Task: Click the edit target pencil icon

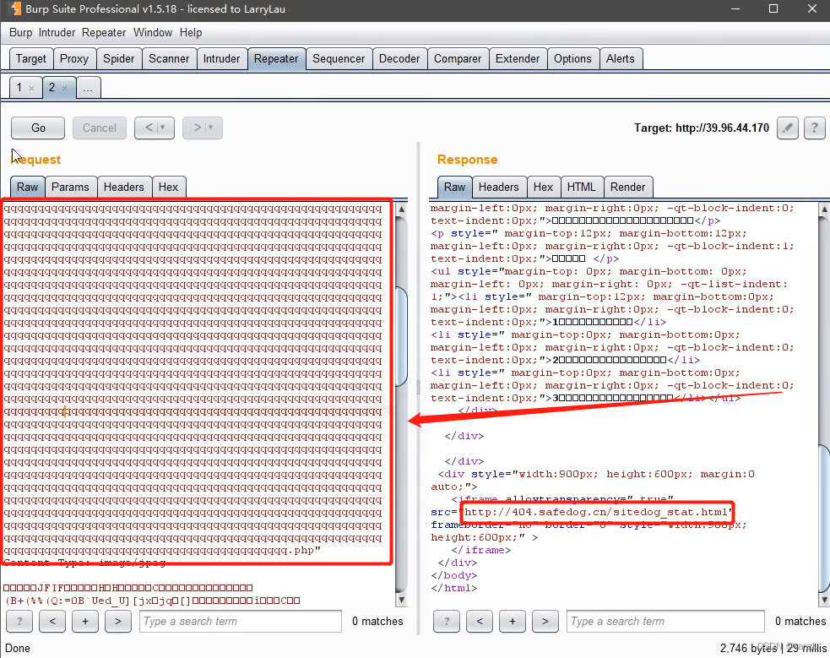Action: (x=788, y=128)
